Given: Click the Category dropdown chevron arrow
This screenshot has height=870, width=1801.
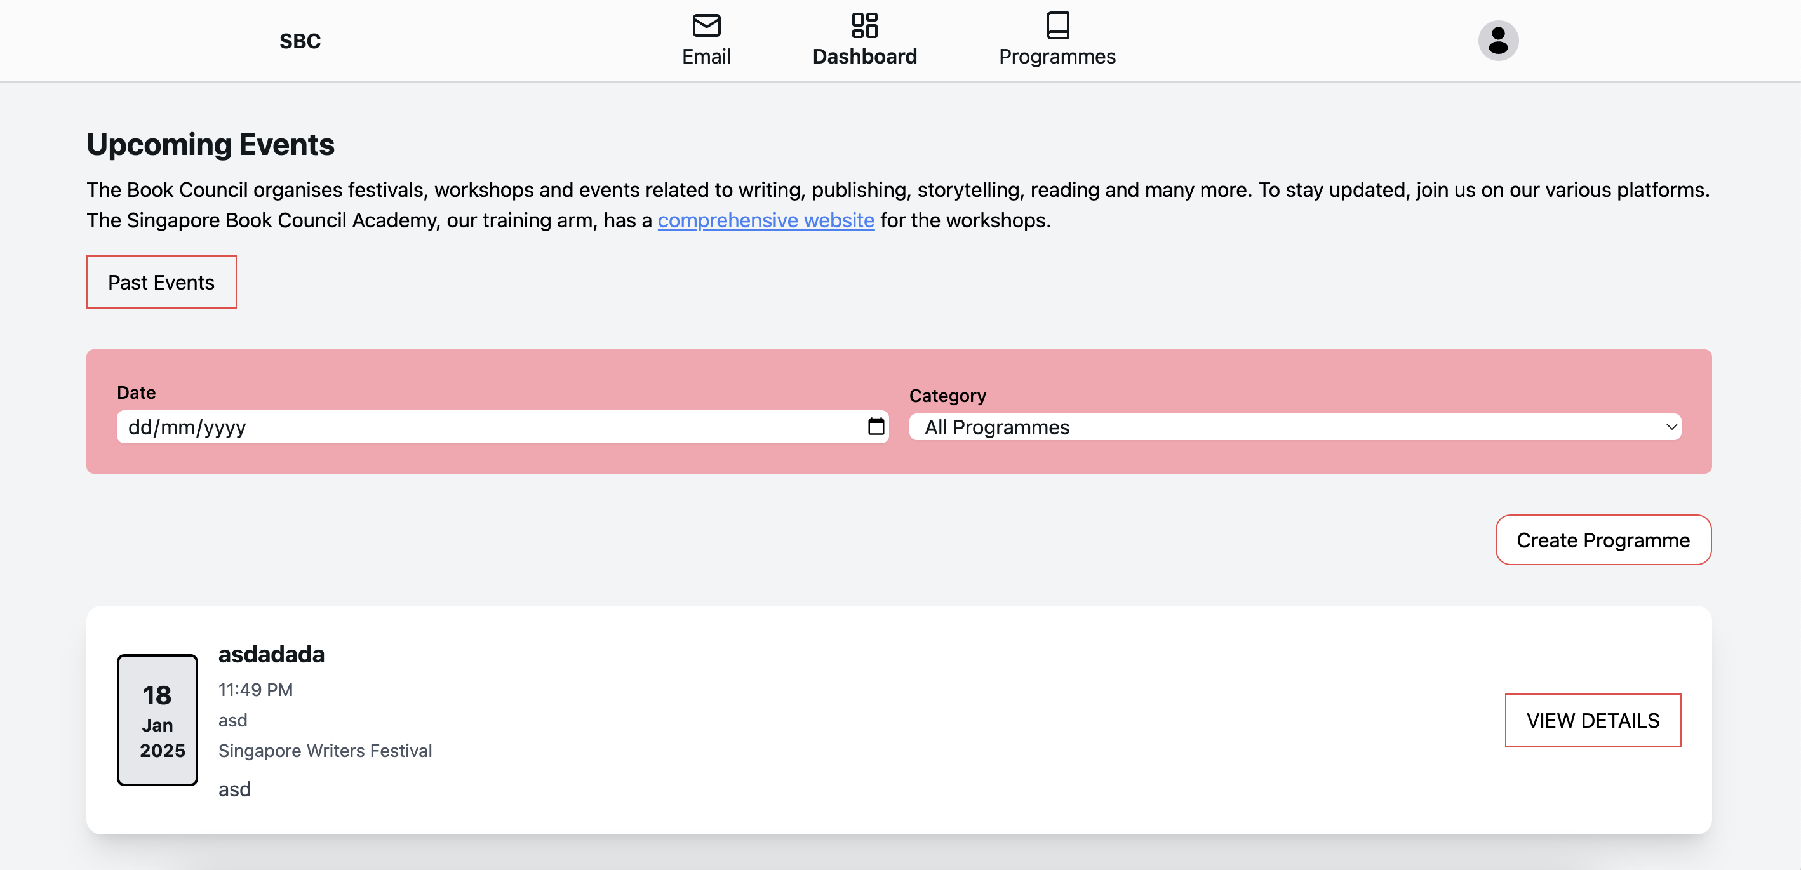Looking at the screenshot, I should pyautogui.click(x=1671, y=427).
